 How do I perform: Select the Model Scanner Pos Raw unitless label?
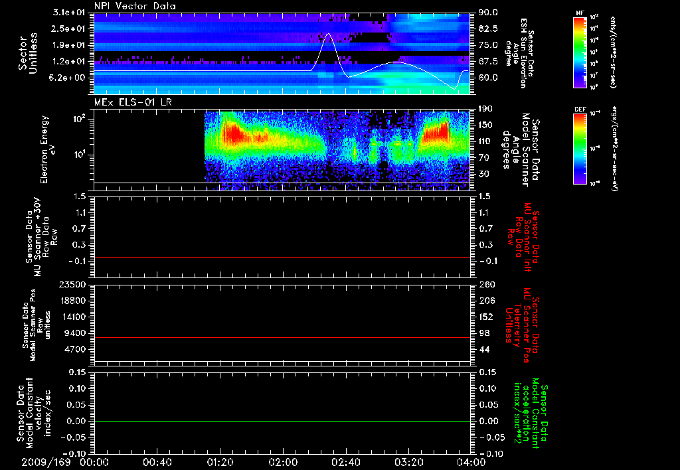[37, 326]
